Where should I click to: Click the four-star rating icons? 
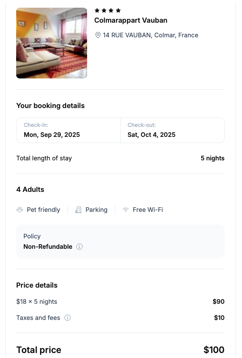pyautogui.click(x=108, y=10)
